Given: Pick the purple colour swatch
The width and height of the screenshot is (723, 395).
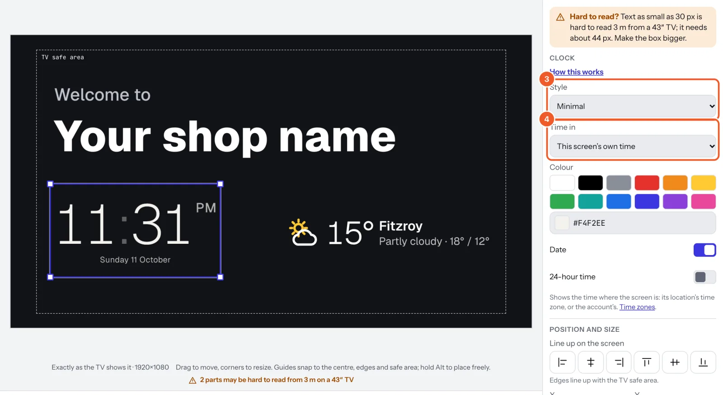Looking at the screenshot, I should point(675,201).
